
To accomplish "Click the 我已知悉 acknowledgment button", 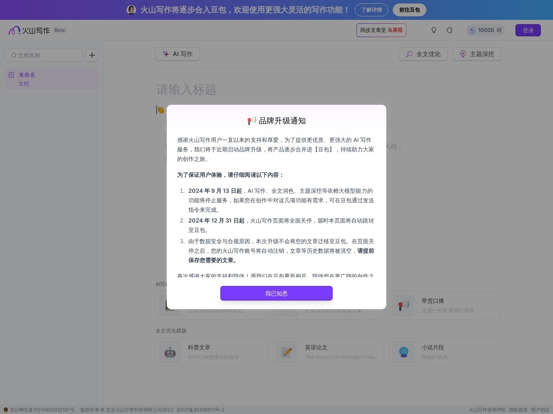I will [276, 293].
